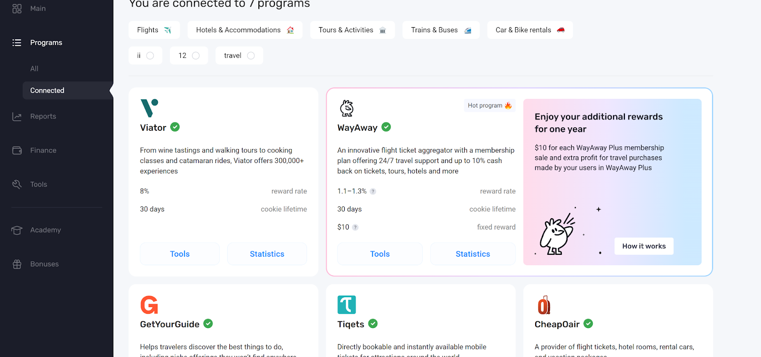
Task: Click the help icon beside $10 reward
Action: point(355,228)
